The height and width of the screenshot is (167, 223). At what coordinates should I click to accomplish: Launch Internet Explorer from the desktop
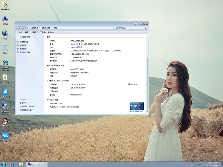click(5, 63)
